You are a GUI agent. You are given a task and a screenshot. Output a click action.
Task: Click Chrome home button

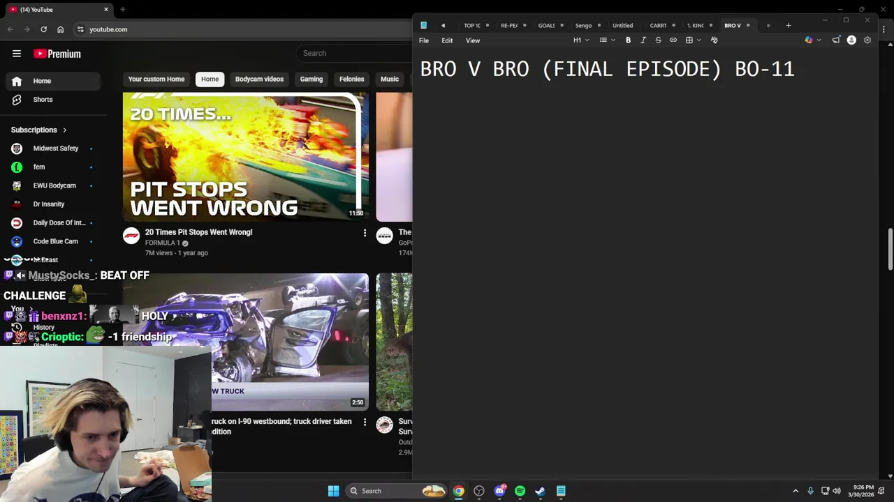coord(60,29)
